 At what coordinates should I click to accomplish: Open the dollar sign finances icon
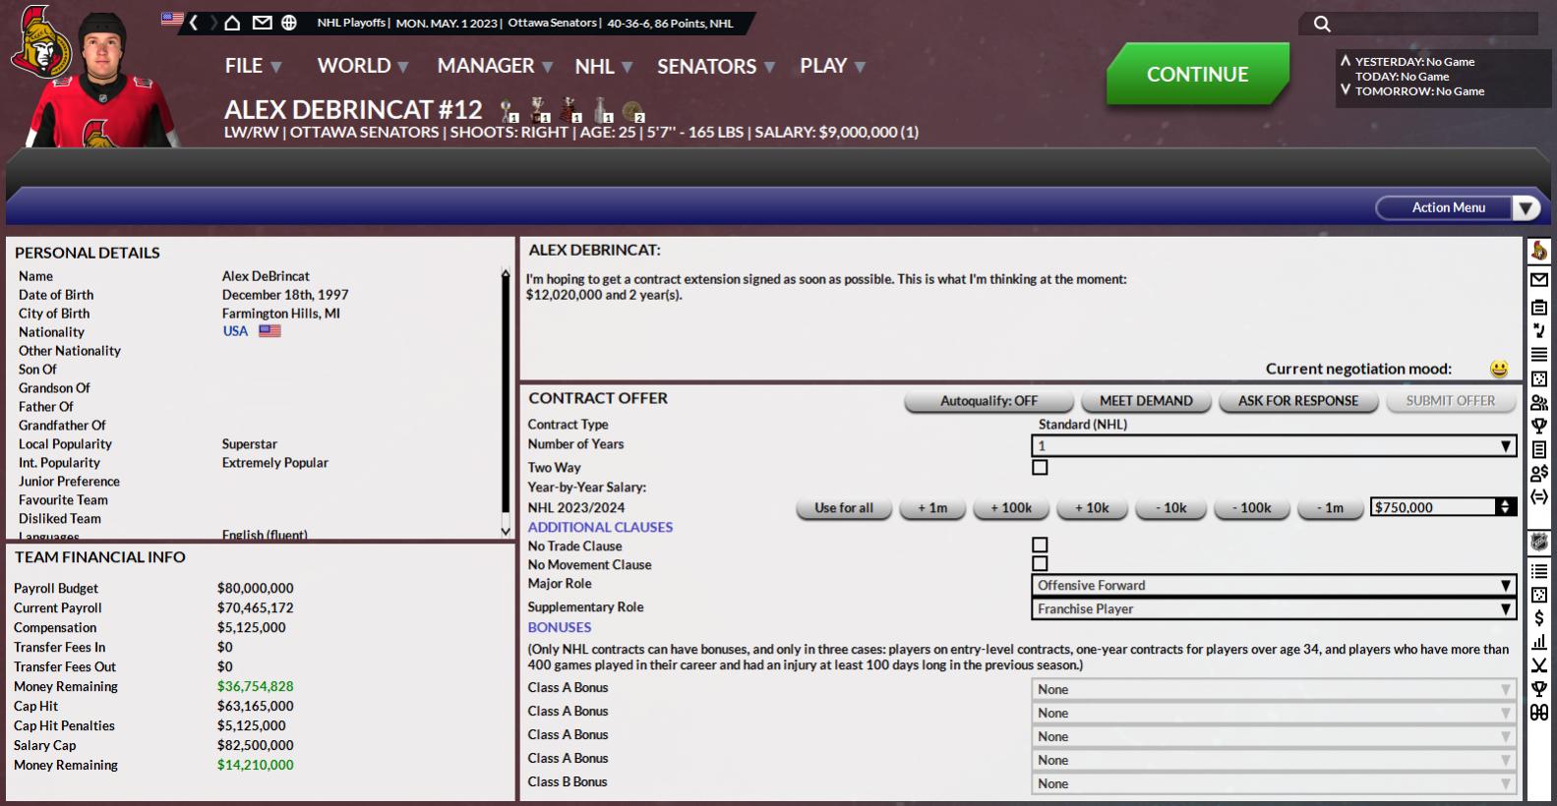tap(1539, 618)
